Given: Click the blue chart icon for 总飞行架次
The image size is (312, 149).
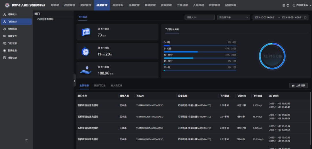Looking at the screenshot, I should (86, 32).
